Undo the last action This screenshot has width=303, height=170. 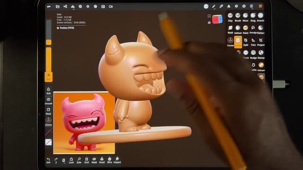(x=48, y=161)
